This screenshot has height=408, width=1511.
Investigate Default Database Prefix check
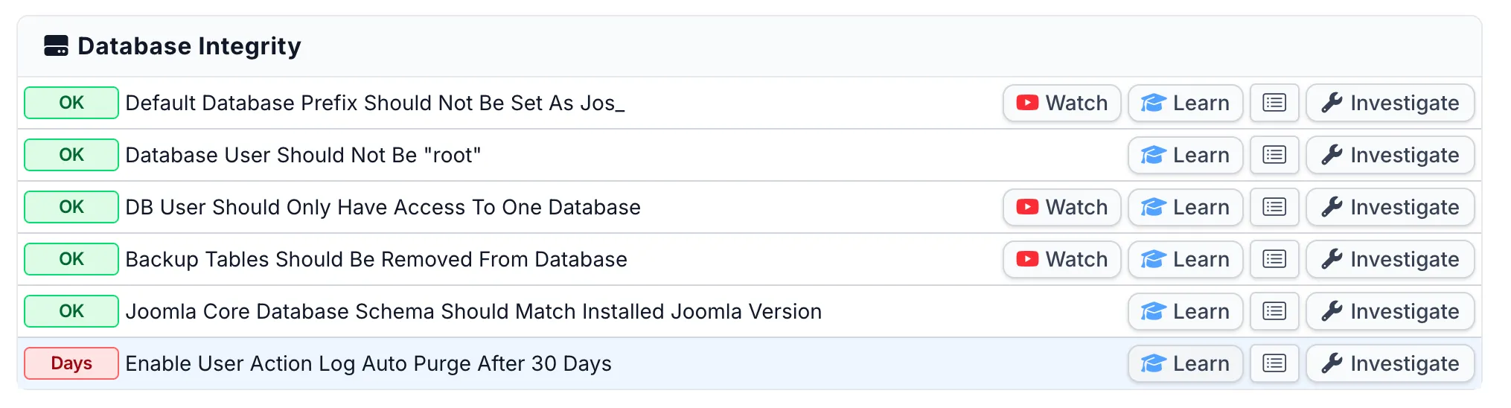tap(1390, 103)
